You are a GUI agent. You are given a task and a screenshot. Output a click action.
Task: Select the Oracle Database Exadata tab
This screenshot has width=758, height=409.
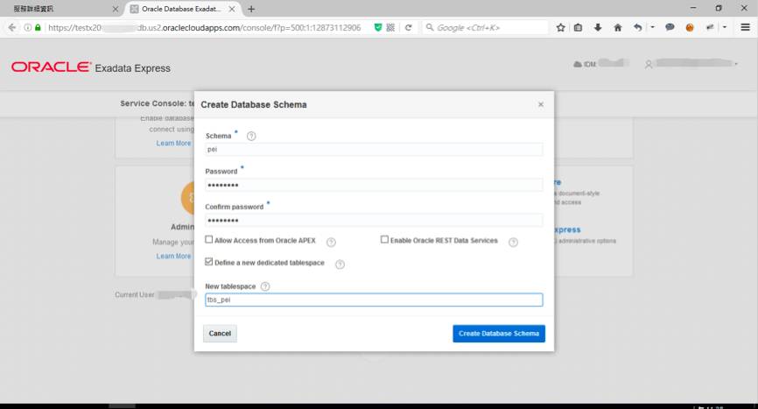tap(179, 9)
